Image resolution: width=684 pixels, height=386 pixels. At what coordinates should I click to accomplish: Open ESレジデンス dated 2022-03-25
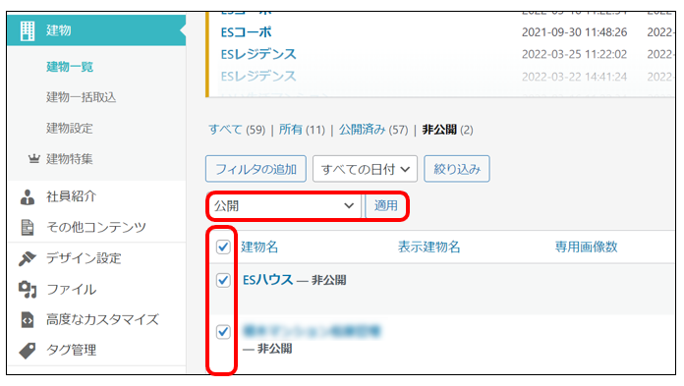pyautogui.click(x=258, y=54)
